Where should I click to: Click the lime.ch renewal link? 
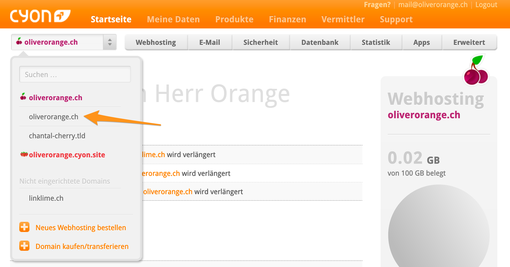[x=154, y=155]
